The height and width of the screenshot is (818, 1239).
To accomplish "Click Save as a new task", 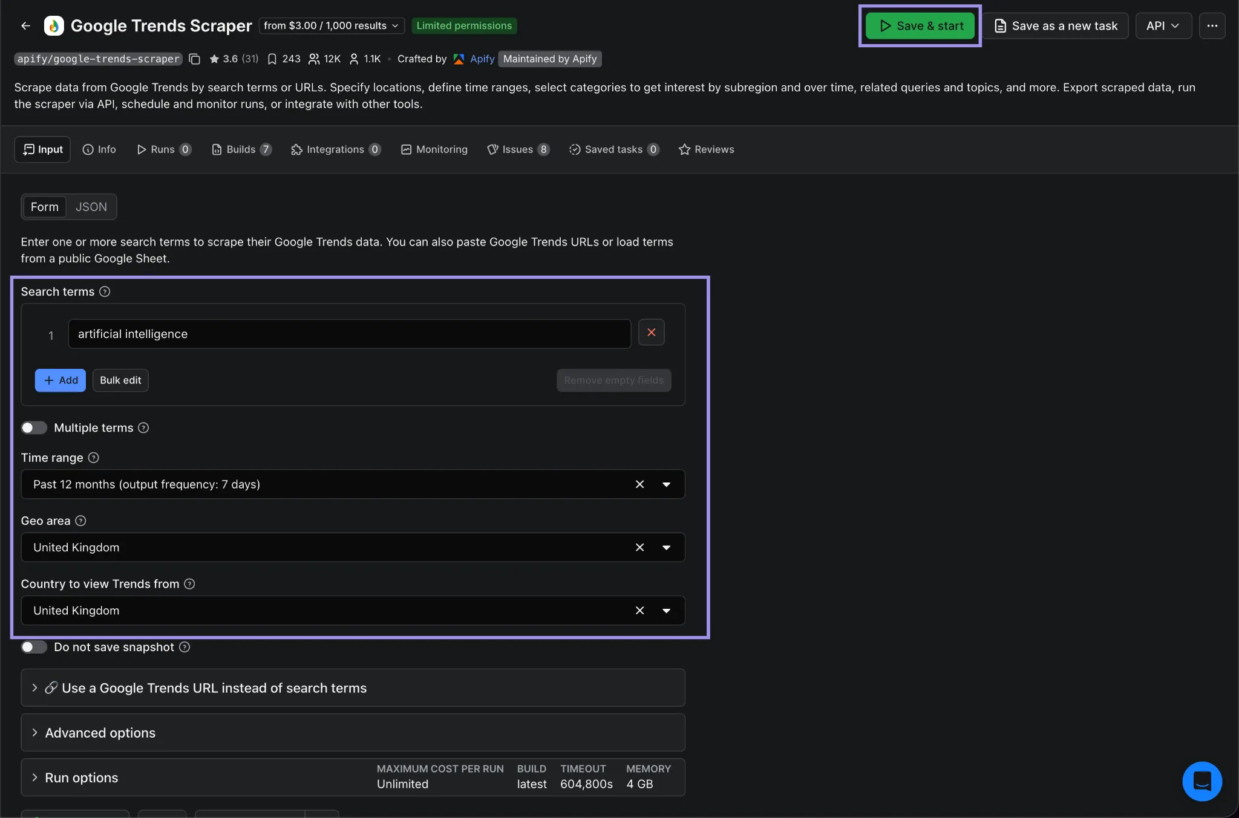I will [1056, 25].
